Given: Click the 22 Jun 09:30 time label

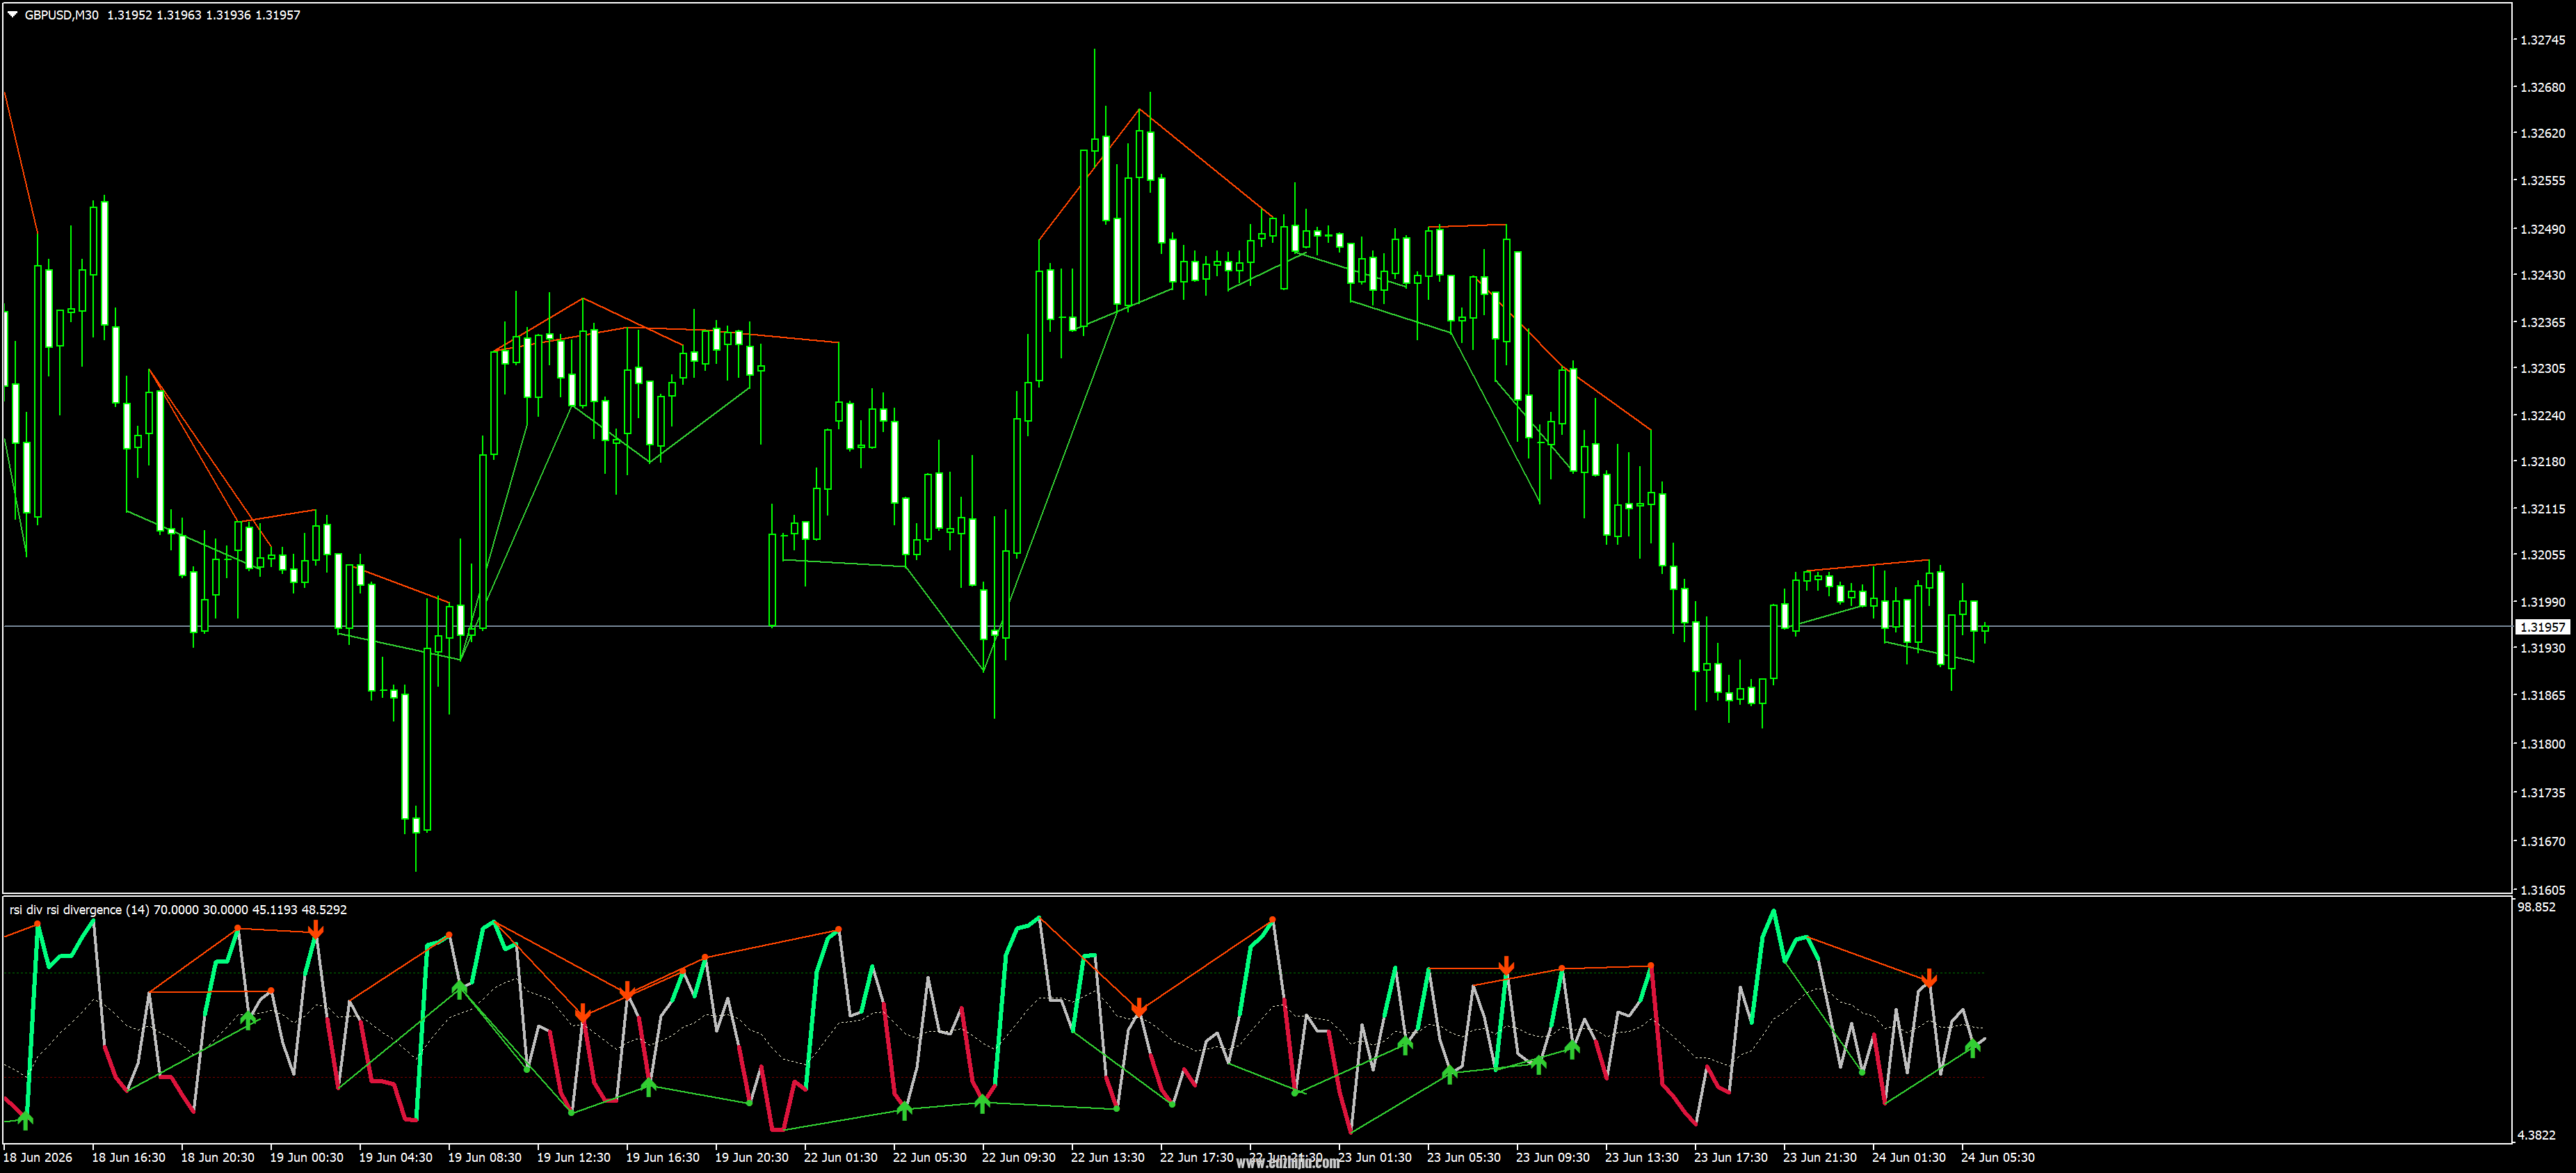Looking at the screenshot, I should [1018, 1157].
